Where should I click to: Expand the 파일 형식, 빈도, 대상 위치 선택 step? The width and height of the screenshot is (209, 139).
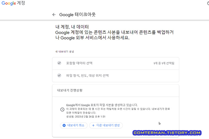116,76
